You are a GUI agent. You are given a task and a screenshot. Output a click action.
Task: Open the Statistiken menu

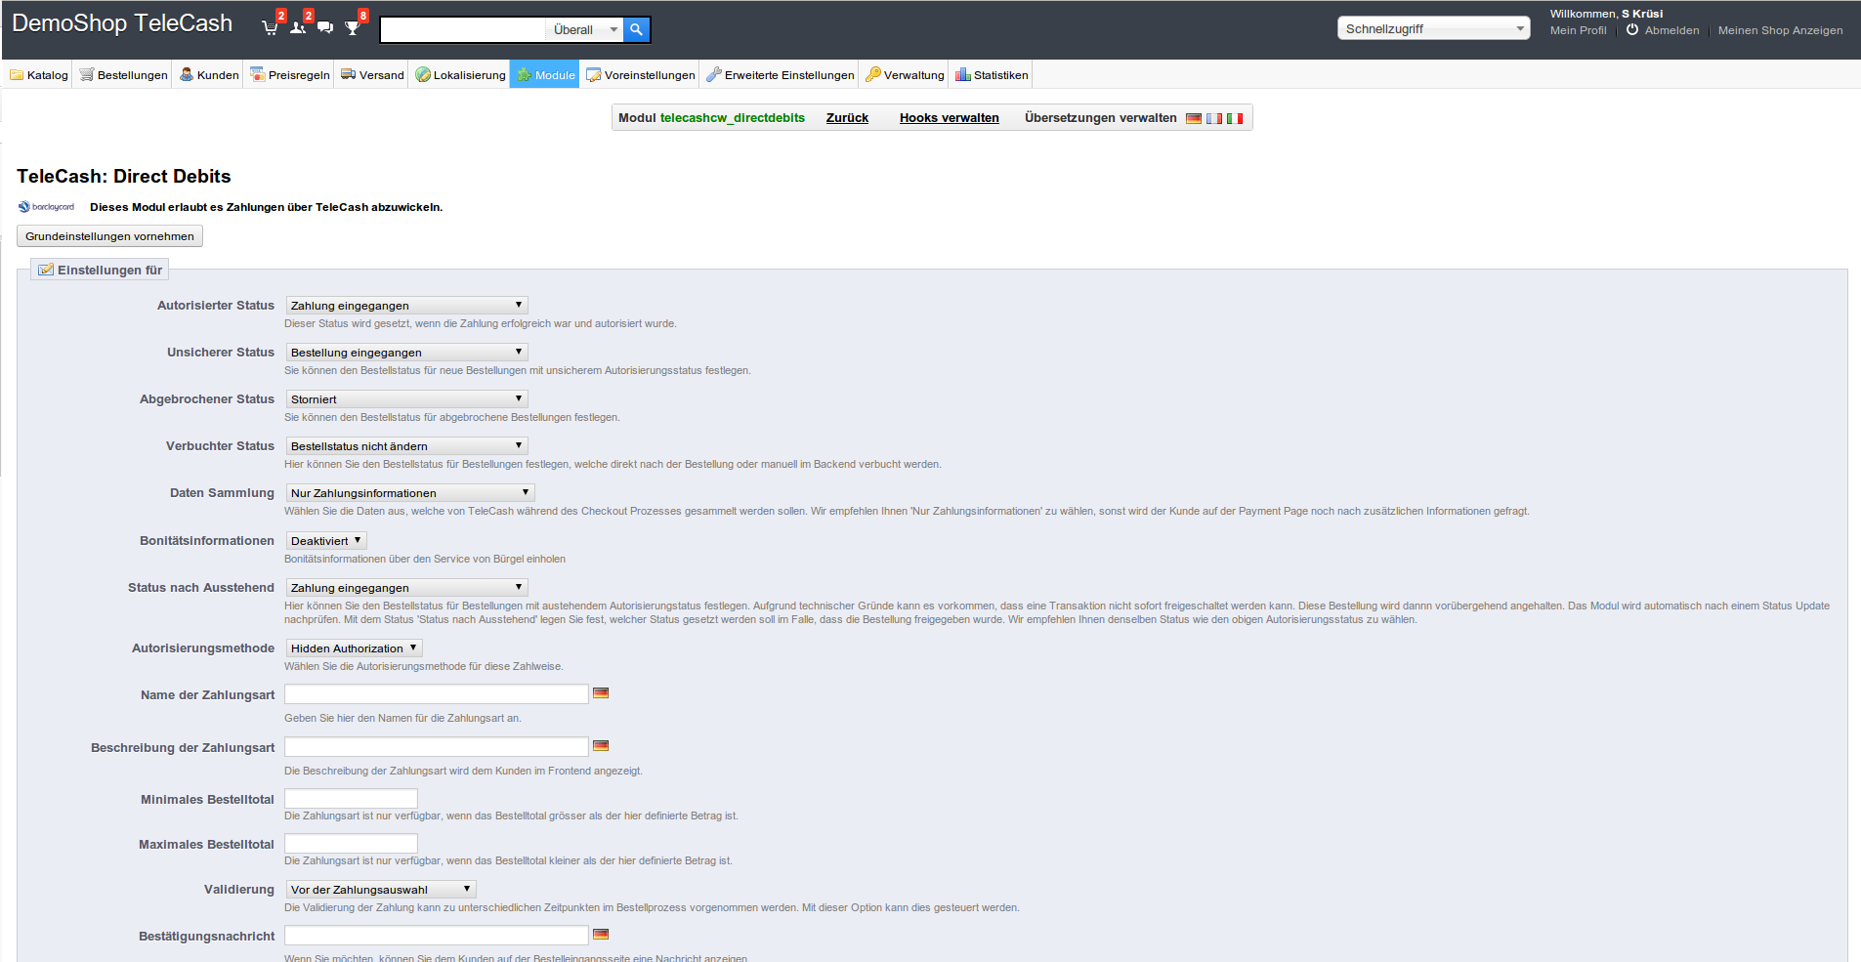(992, 75)
